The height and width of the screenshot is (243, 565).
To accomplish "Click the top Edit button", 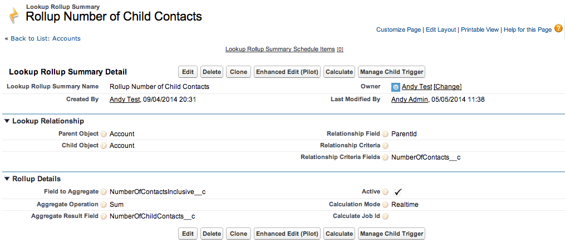I will [x=188, y=72].
